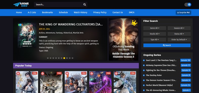
Task: Open the Privacy Policy page
Action: [x=100, y=13]
